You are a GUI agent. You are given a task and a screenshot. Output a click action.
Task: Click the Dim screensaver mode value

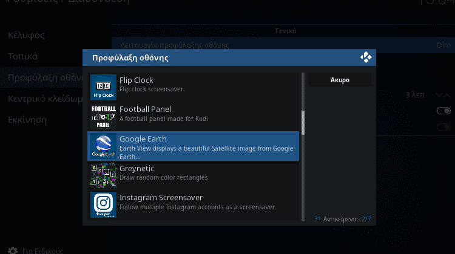(x=443, y=45)
